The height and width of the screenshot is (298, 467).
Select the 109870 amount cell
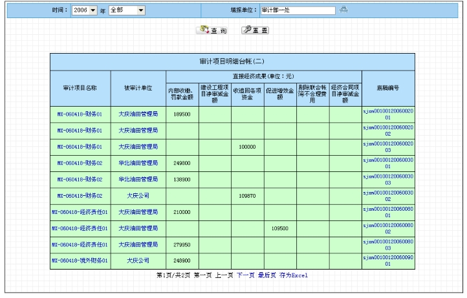click(x=248, y=195)
